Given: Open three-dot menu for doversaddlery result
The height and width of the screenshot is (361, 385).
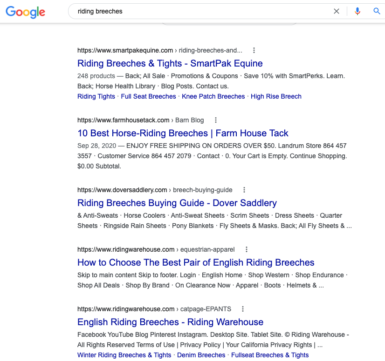Looking at the screenshot, I should click(244, 190).
